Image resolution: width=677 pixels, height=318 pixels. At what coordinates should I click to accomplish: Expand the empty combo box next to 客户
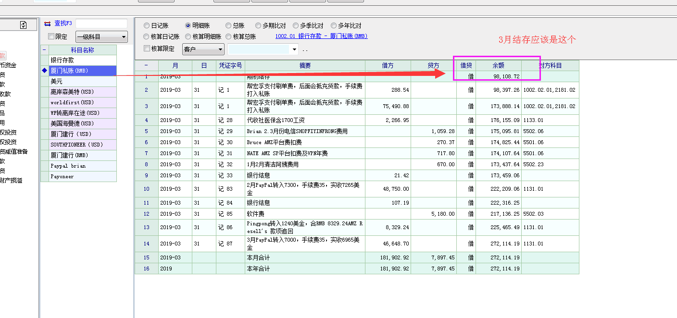click(x=294, y=49)
